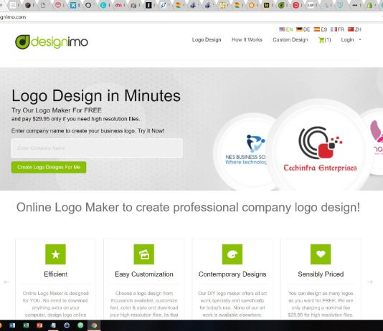383x331 pixels.
Task: Click the 'Online Logo Maker to create' heading
Action: click(188, 208)
